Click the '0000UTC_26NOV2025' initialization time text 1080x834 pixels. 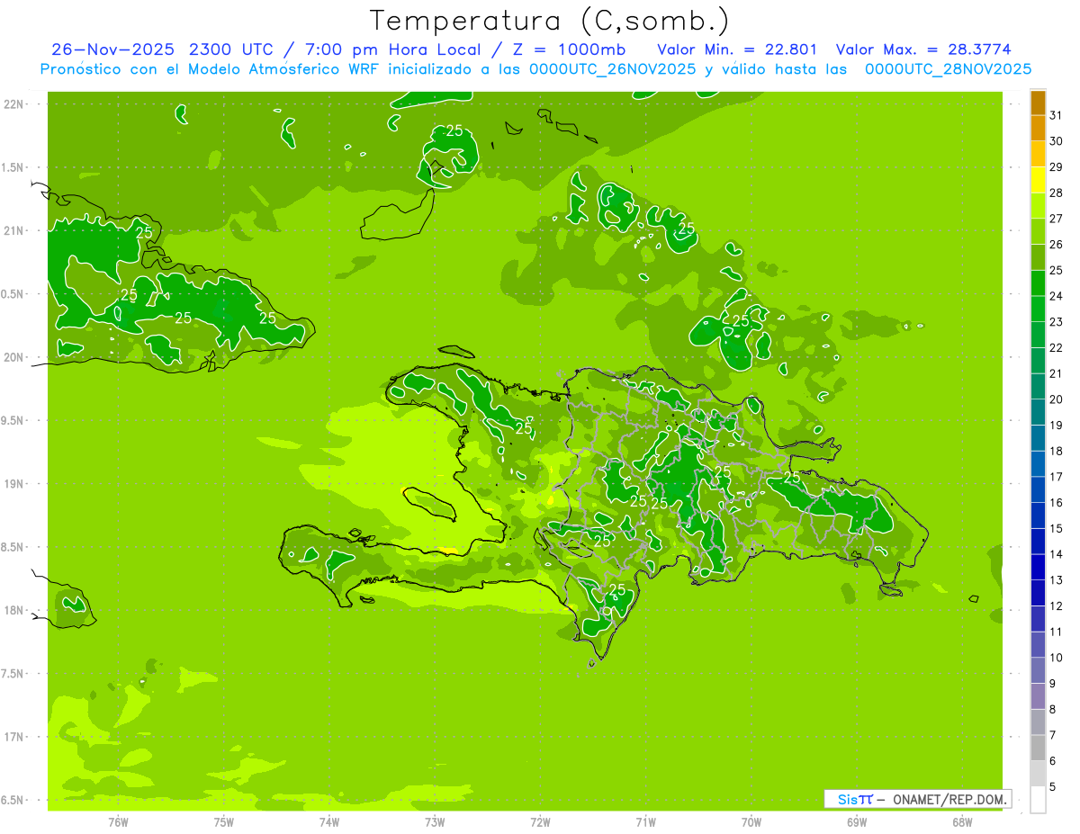tap(612, 69)
